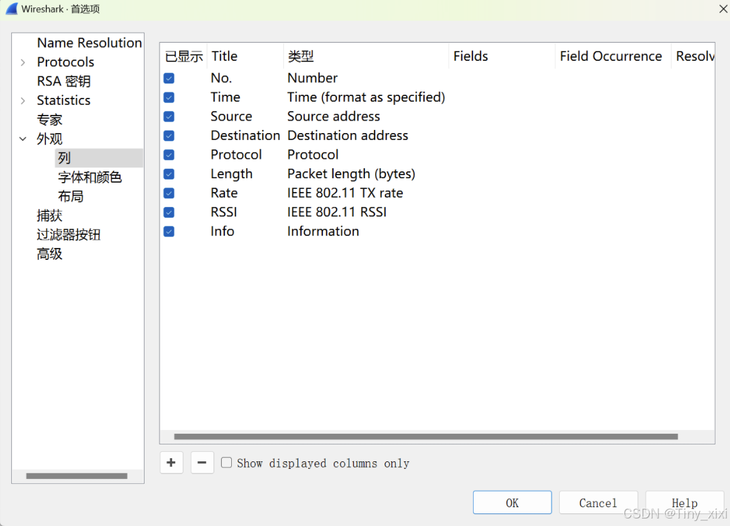Select Name Resolution in the preferences tree
Image resolution: width=730 pixels, height=526 pixels.
pyautogui.click(x=89, y=43)
